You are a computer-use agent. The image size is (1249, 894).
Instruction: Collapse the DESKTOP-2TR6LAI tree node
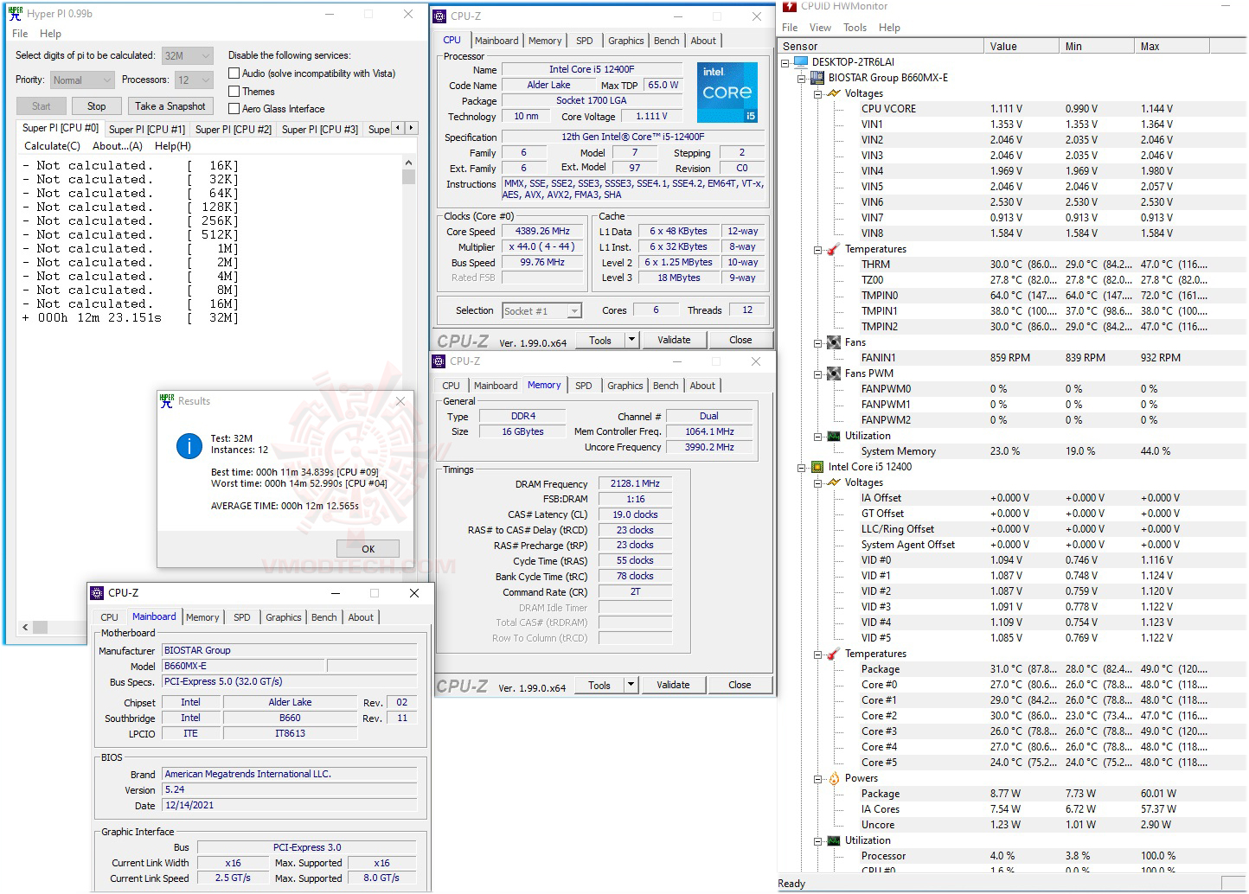click(785, 62)
